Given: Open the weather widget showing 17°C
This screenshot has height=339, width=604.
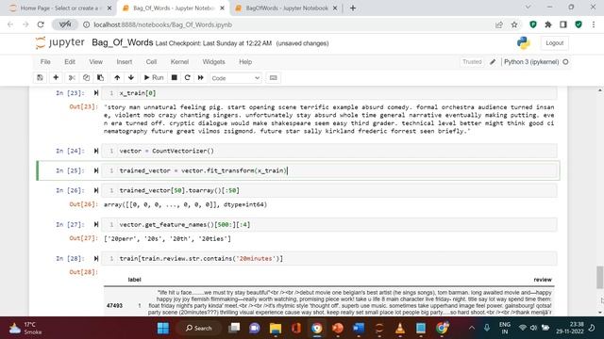Looking at the screenshot, I should 25,329.
